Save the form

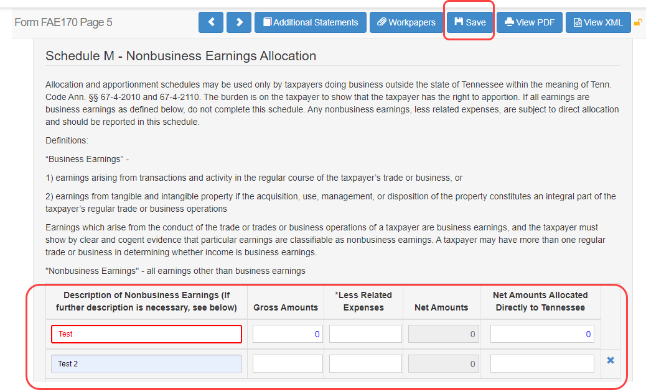(x=470, y=22)
